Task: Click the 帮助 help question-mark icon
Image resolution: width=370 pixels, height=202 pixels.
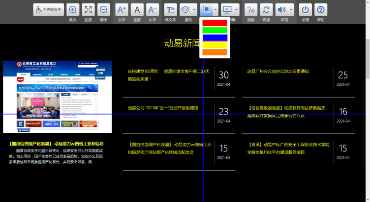Action: 321,10
